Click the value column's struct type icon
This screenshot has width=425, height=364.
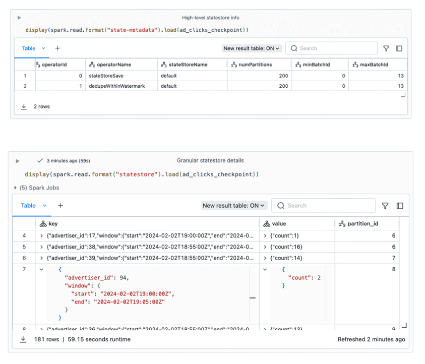tap(267, 224)
